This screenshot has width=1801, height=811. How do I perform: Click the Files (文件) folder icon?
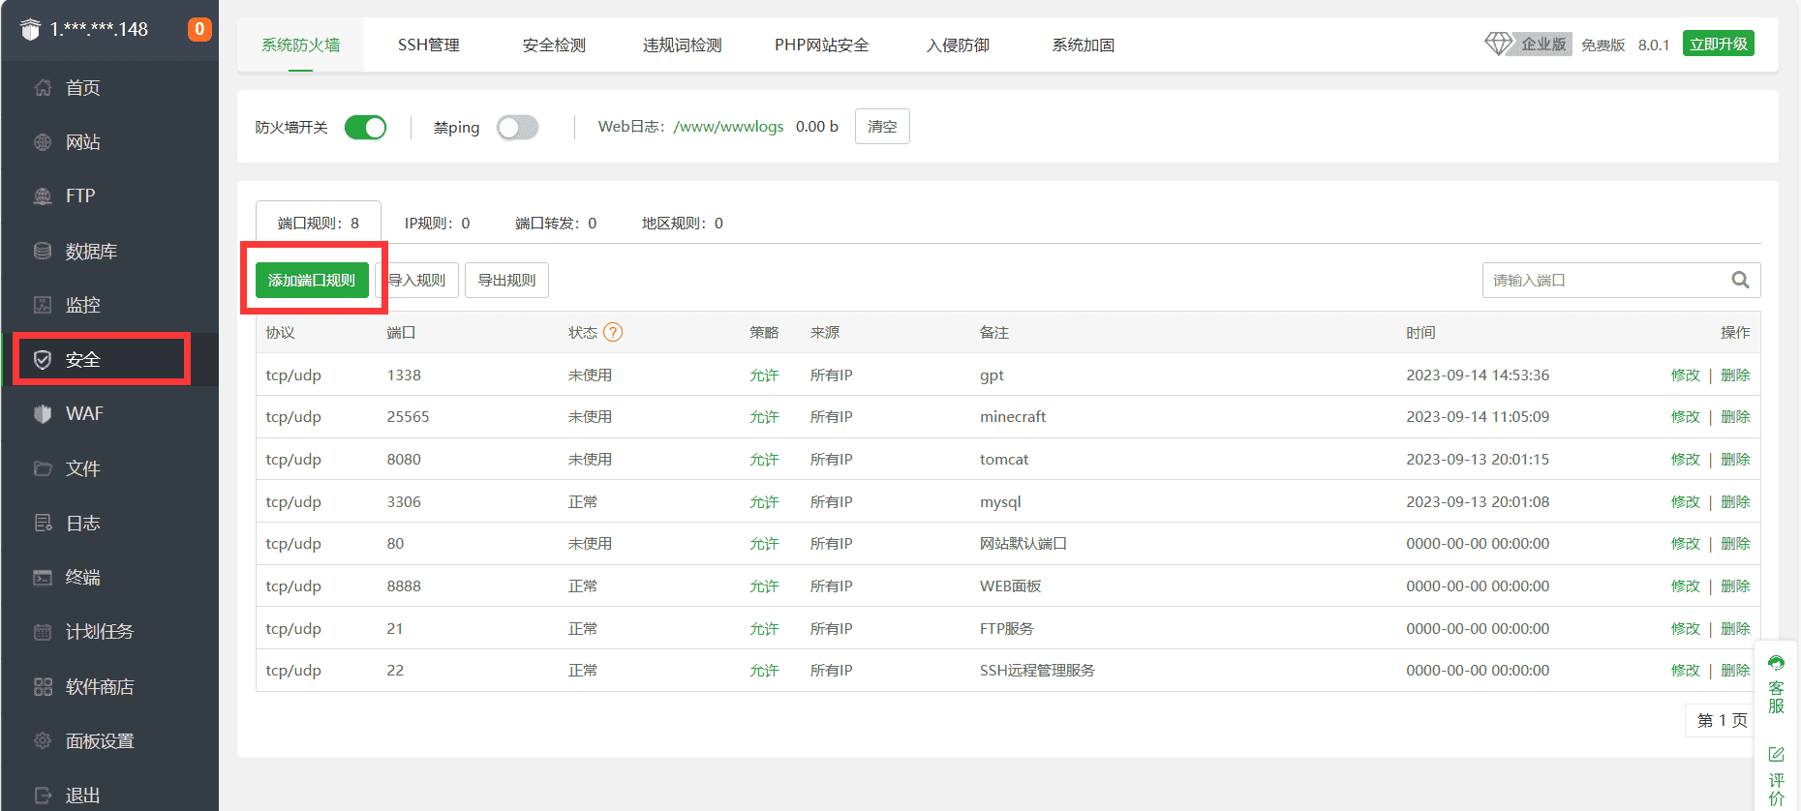pos(43,468)
